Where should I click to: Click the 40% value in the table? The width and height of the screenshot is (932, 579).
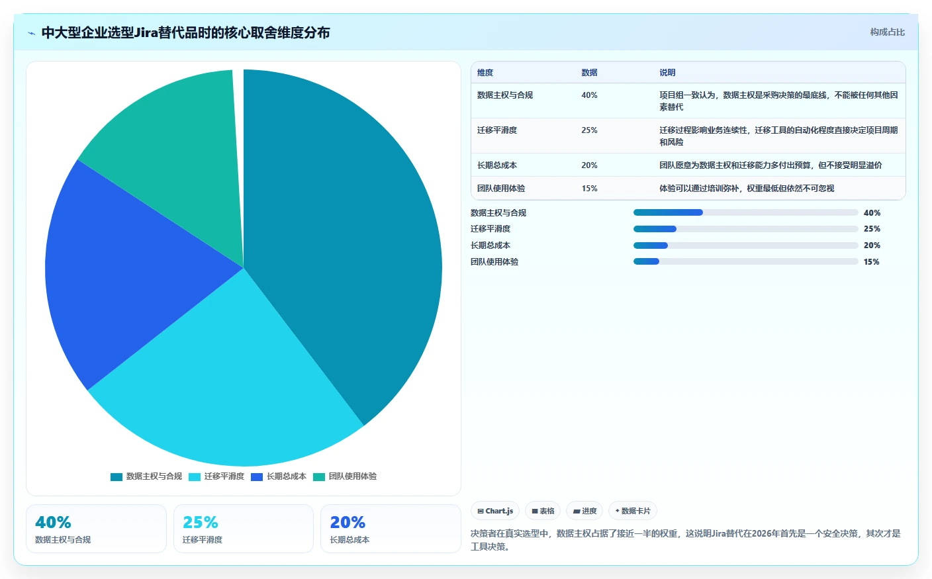589,95
